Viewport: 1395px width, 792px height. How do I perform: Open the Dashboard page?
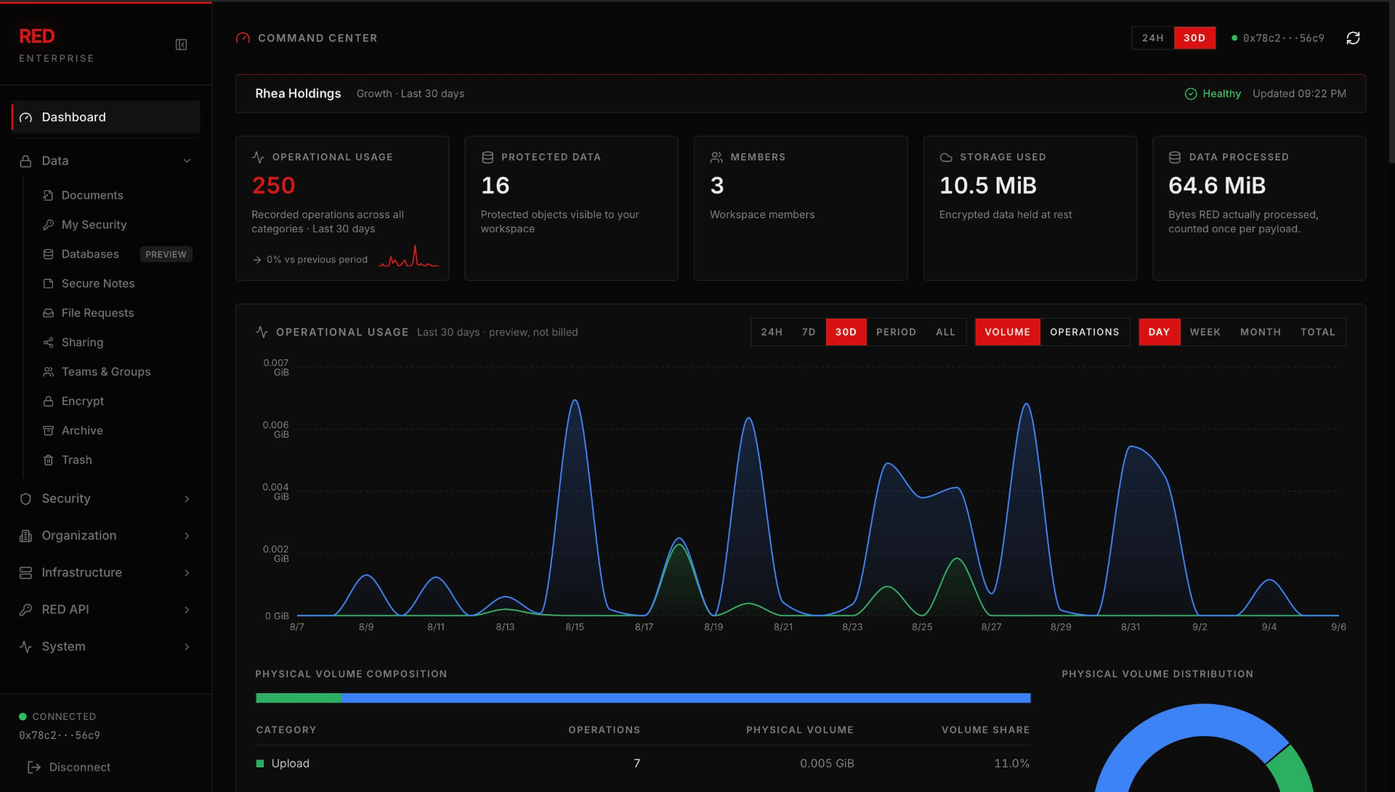pyautogui.click(x=106, y=118)
